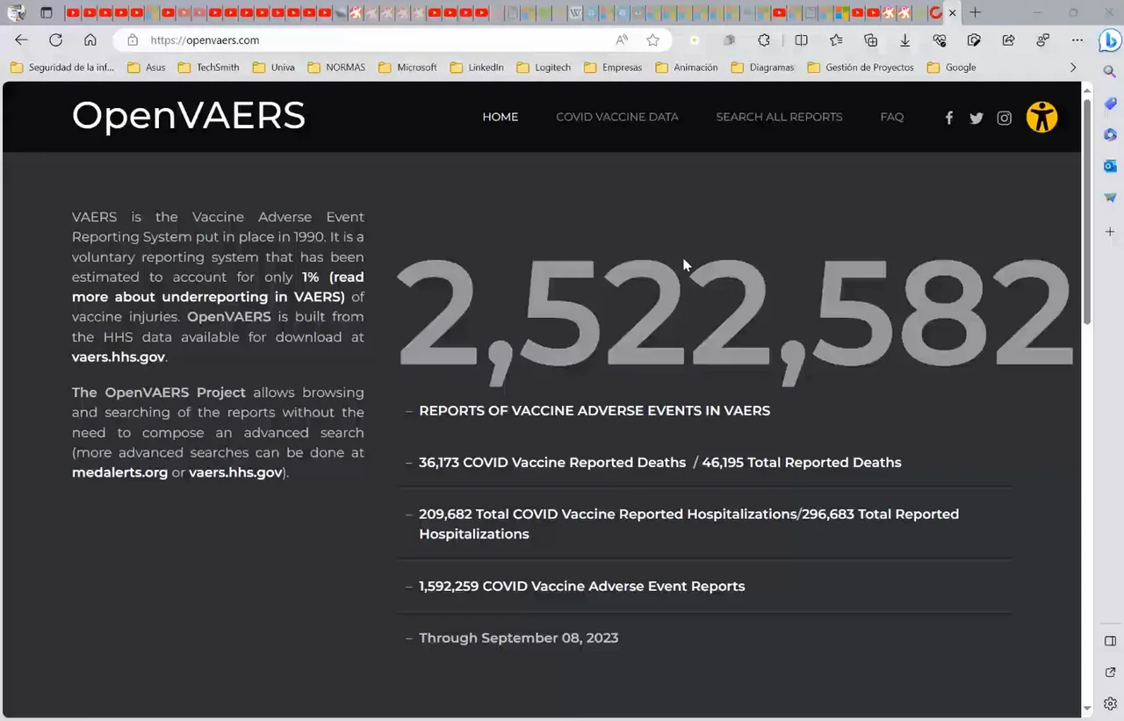This screenshot has height=721, width=1124.
Task: Open Browser essentials heart icon
Action: click(x=940, y=40)
